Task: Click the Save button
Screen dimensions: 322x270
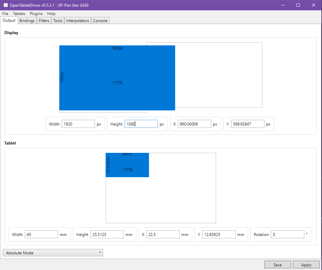Action: 277,265
